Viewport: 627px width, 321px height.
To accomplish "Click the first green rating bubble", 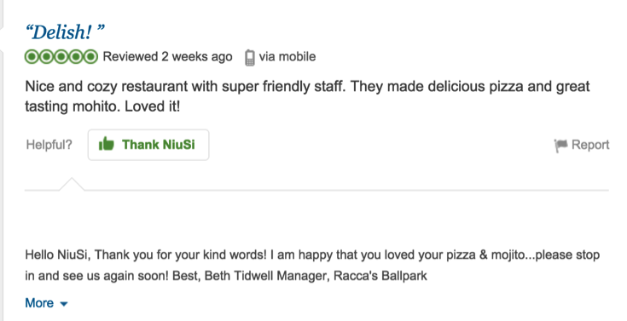I will point(32,57).
